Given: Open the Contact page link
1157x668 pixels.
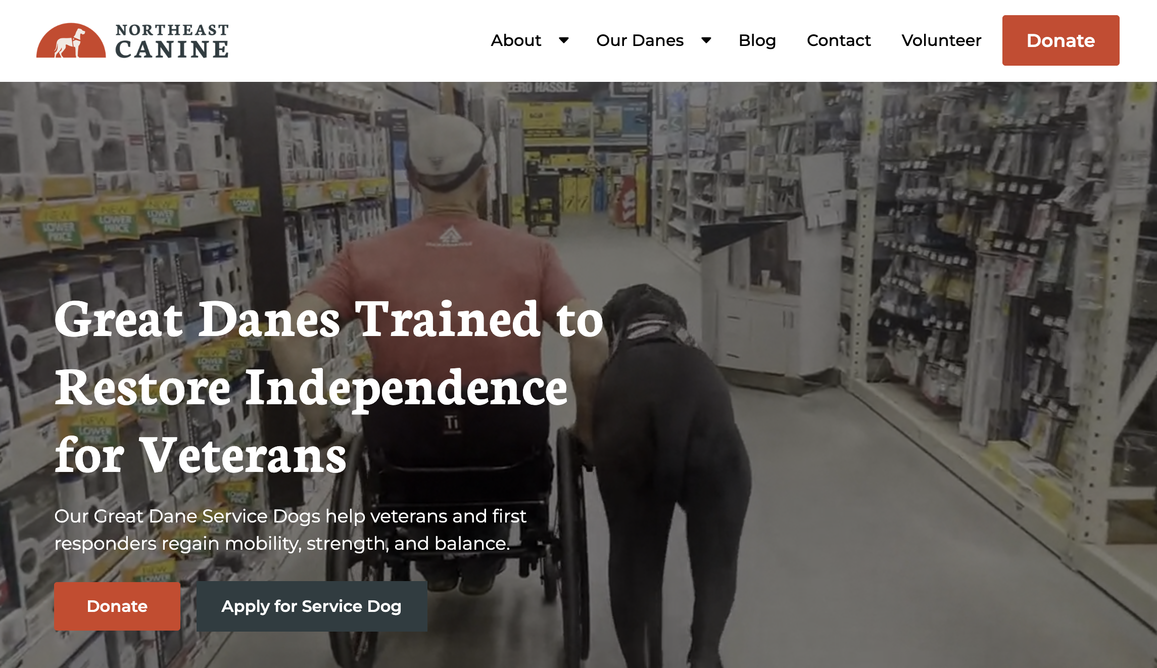Looking at the screenshot, I should tap(839, 40).
